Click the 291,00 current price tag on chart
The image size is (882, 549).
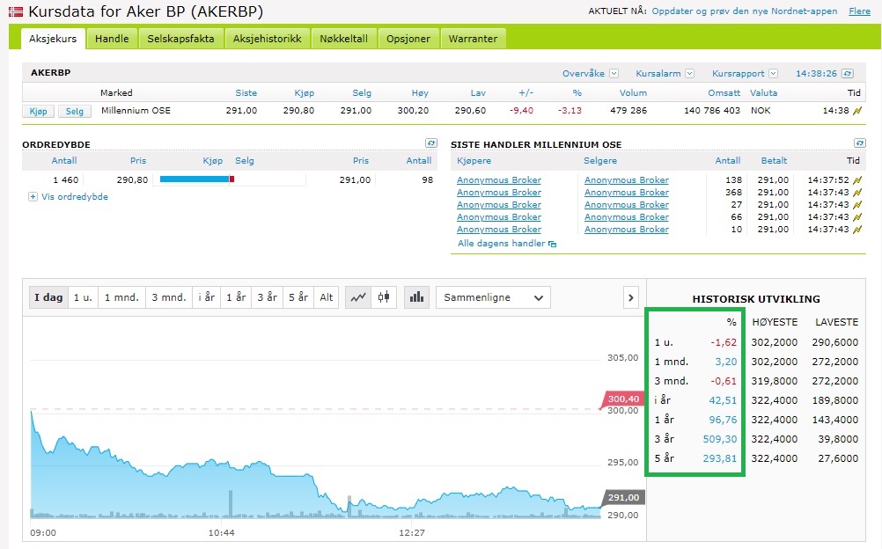pyautogui.click(x=623, y=497)
